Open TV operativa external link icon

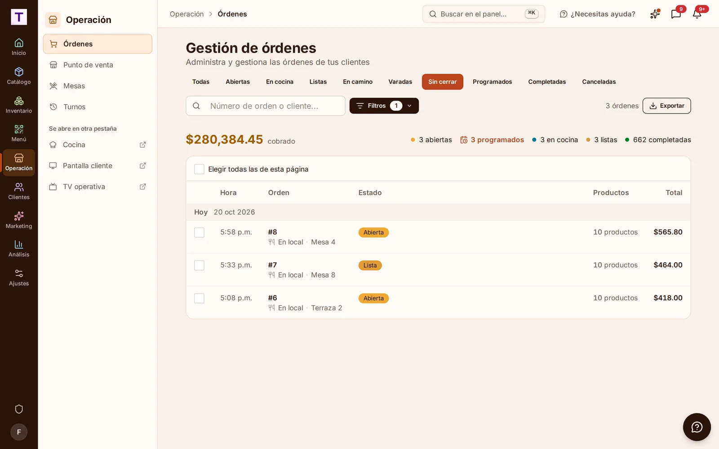click(x=143, y=187)
